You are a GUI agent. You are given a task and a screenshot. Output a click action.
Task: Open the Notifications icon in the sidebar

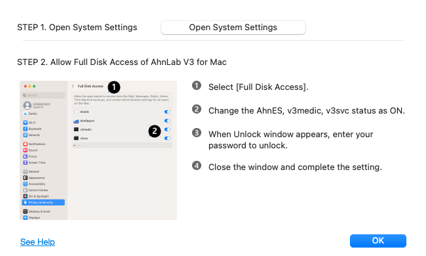point(26,144)
